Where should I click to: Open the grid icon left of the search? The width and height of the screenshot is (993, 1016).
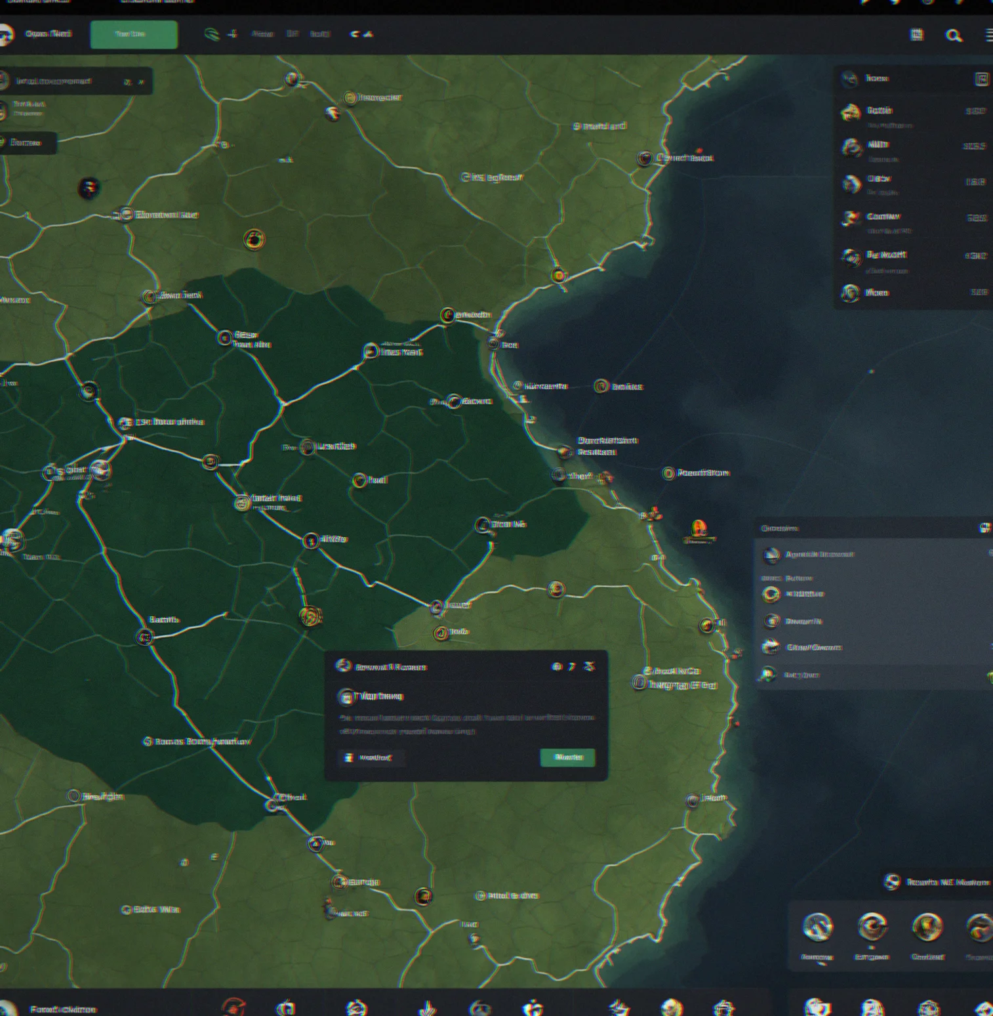pos(916,35)
